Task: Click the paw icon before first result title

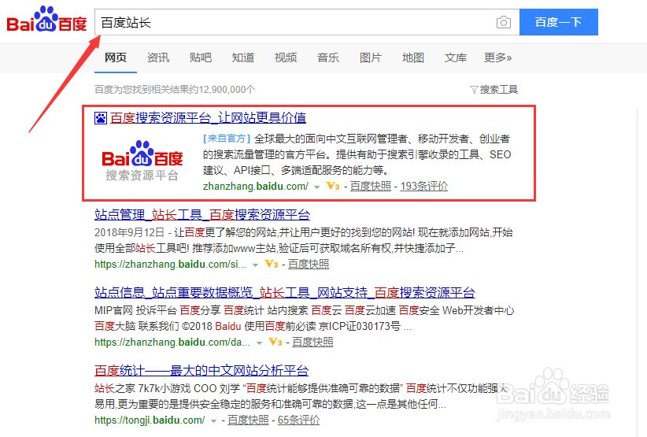Action: pyautogui.click(x=101, y=118)
